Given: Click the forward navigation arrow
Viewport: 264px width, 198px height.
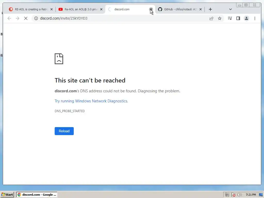Looking at the screenshot, I should point(18,18).
